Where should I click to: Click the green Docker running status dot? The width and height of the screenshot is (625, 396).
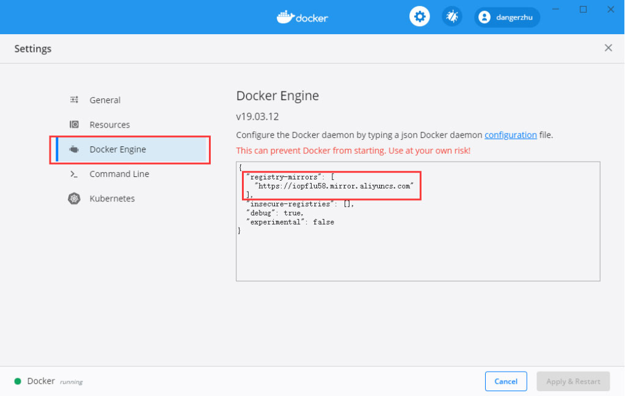point(18,381)
